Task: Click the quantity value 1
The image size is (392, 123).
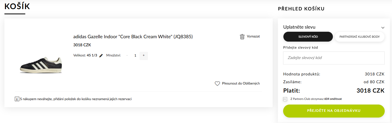Action: click(x=135, y=56)
